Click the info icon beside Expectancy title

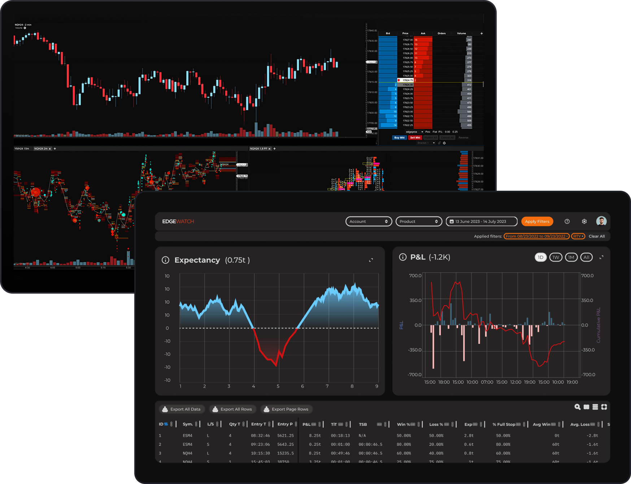pyautogui.click(x=165, y=260)
